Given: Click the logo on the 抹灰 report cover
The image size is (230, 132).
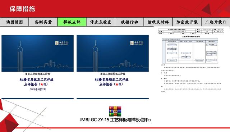Looking at the screenshot, I should pyautogui.click(x=61, y=43).
